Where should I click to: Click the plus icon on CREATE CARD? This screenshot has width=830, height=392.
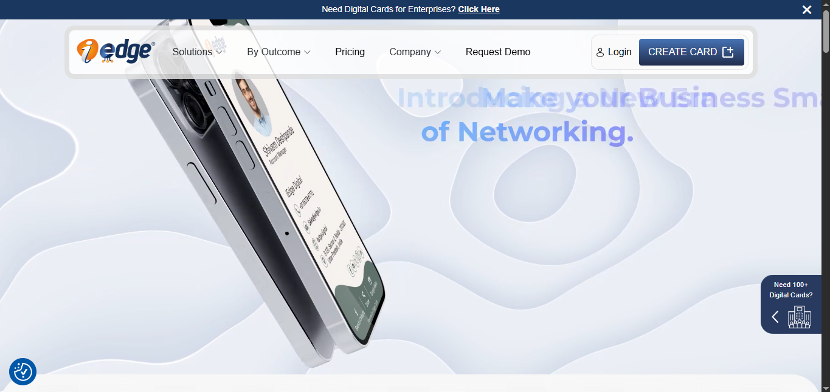click(728, 52)
